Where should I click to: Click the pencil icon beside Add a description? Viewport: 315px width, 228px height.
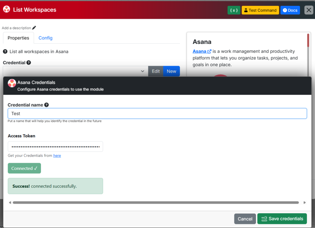(34, 28)
